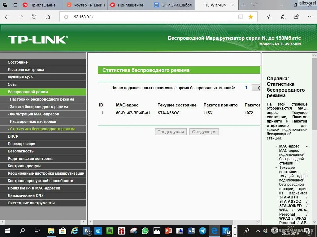Image resolution: width=317 pixels, height=237 pixels.
Task: Open Windows search magnifier
Action: click(x=22, y=231)
